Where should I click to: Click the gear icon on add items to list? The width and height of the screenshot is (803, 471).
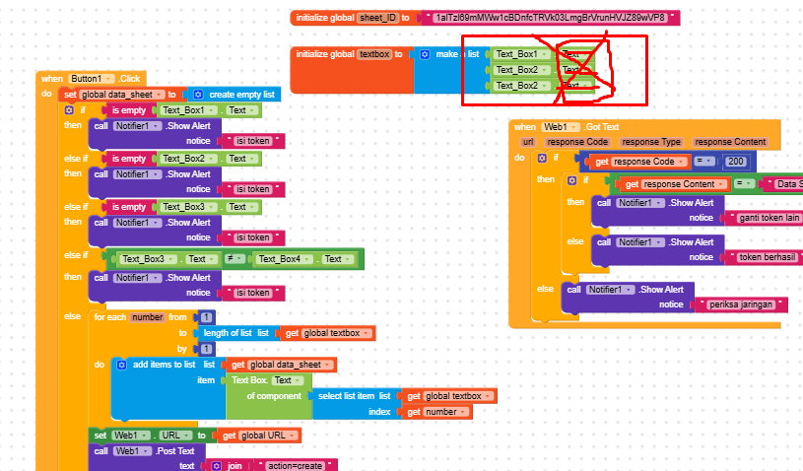click(121, 365)
